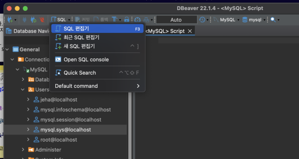Click the Databases folder icon
The width and height of the screenshot is (299, 159).
tap(31, 79)
